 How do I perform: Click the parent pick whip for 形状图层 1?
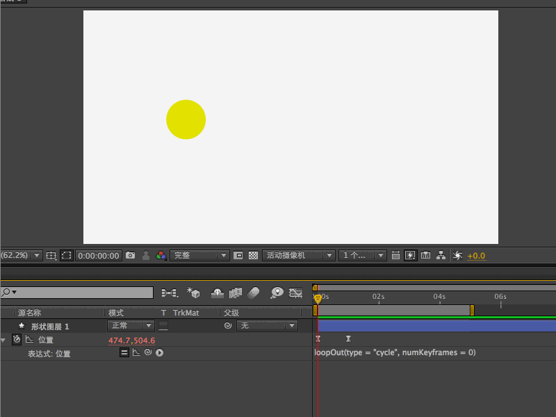tap(228, 325)
